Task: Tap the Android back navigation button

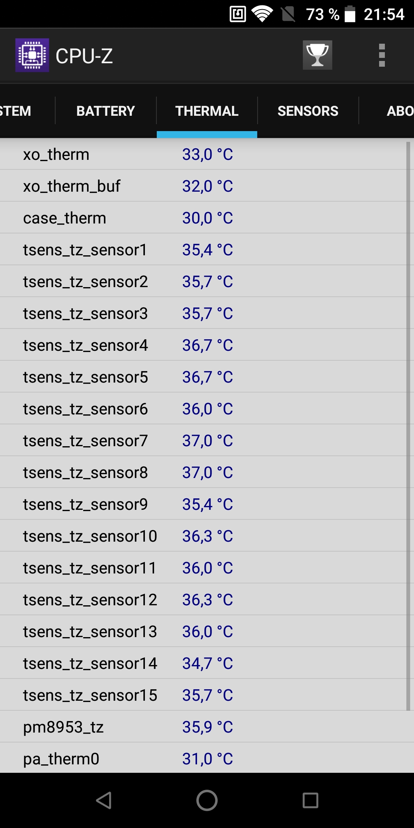Action: [x=103, y=800]
